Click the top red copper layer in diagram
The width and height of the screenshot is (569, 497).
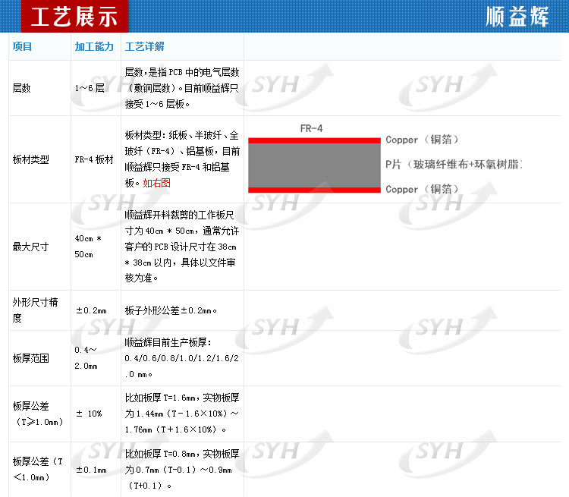click(314, 140)
